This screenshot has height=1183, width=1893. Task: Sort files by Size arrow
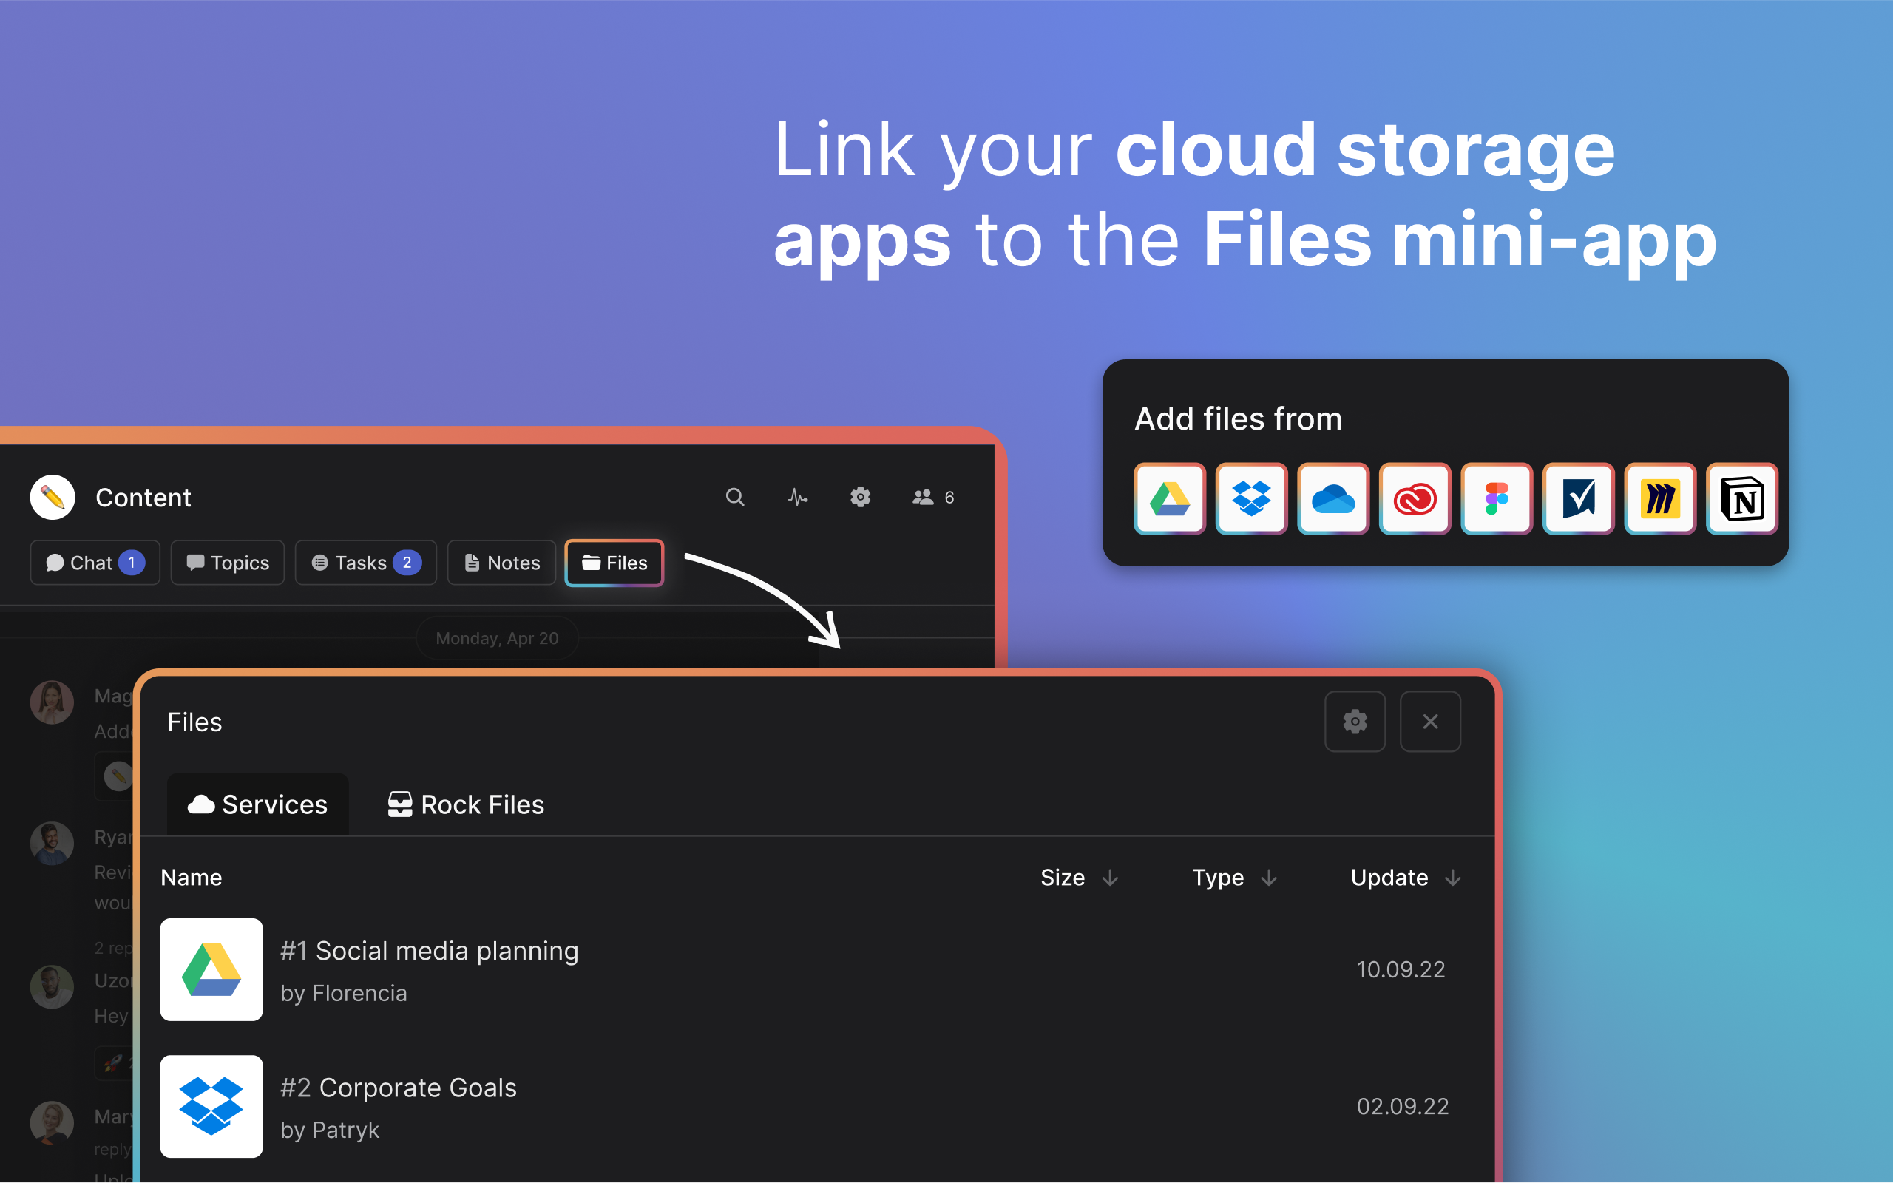coord(1110,878)
